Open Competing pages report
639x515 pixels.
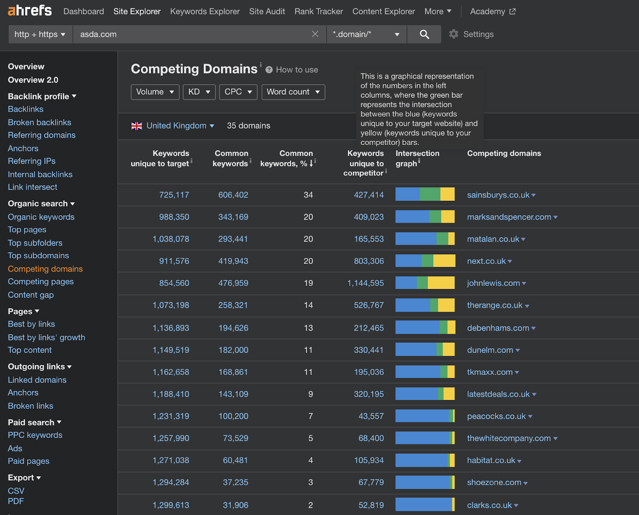(41, 282)
